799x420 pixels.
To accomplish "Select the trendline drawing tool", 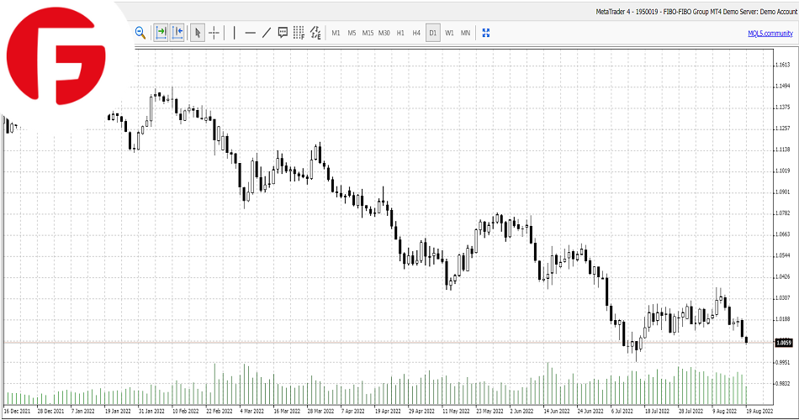I will coord(267,33).
